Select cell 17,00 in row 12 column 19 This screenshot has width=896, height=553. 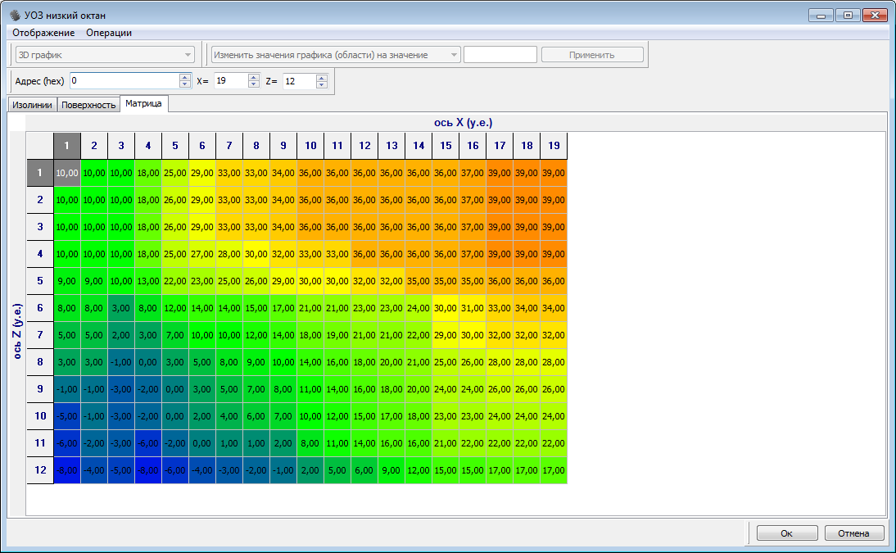coord(554,470)
